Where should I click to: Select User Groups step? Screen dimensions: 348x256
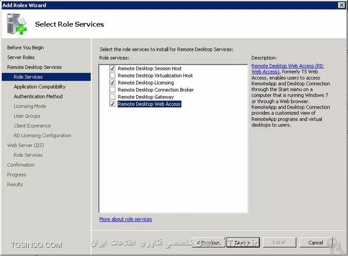(x=27, y=116)
